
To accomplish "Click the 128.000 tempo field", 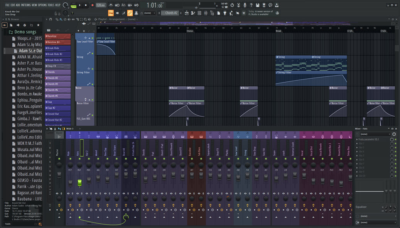I will point(101,5).
